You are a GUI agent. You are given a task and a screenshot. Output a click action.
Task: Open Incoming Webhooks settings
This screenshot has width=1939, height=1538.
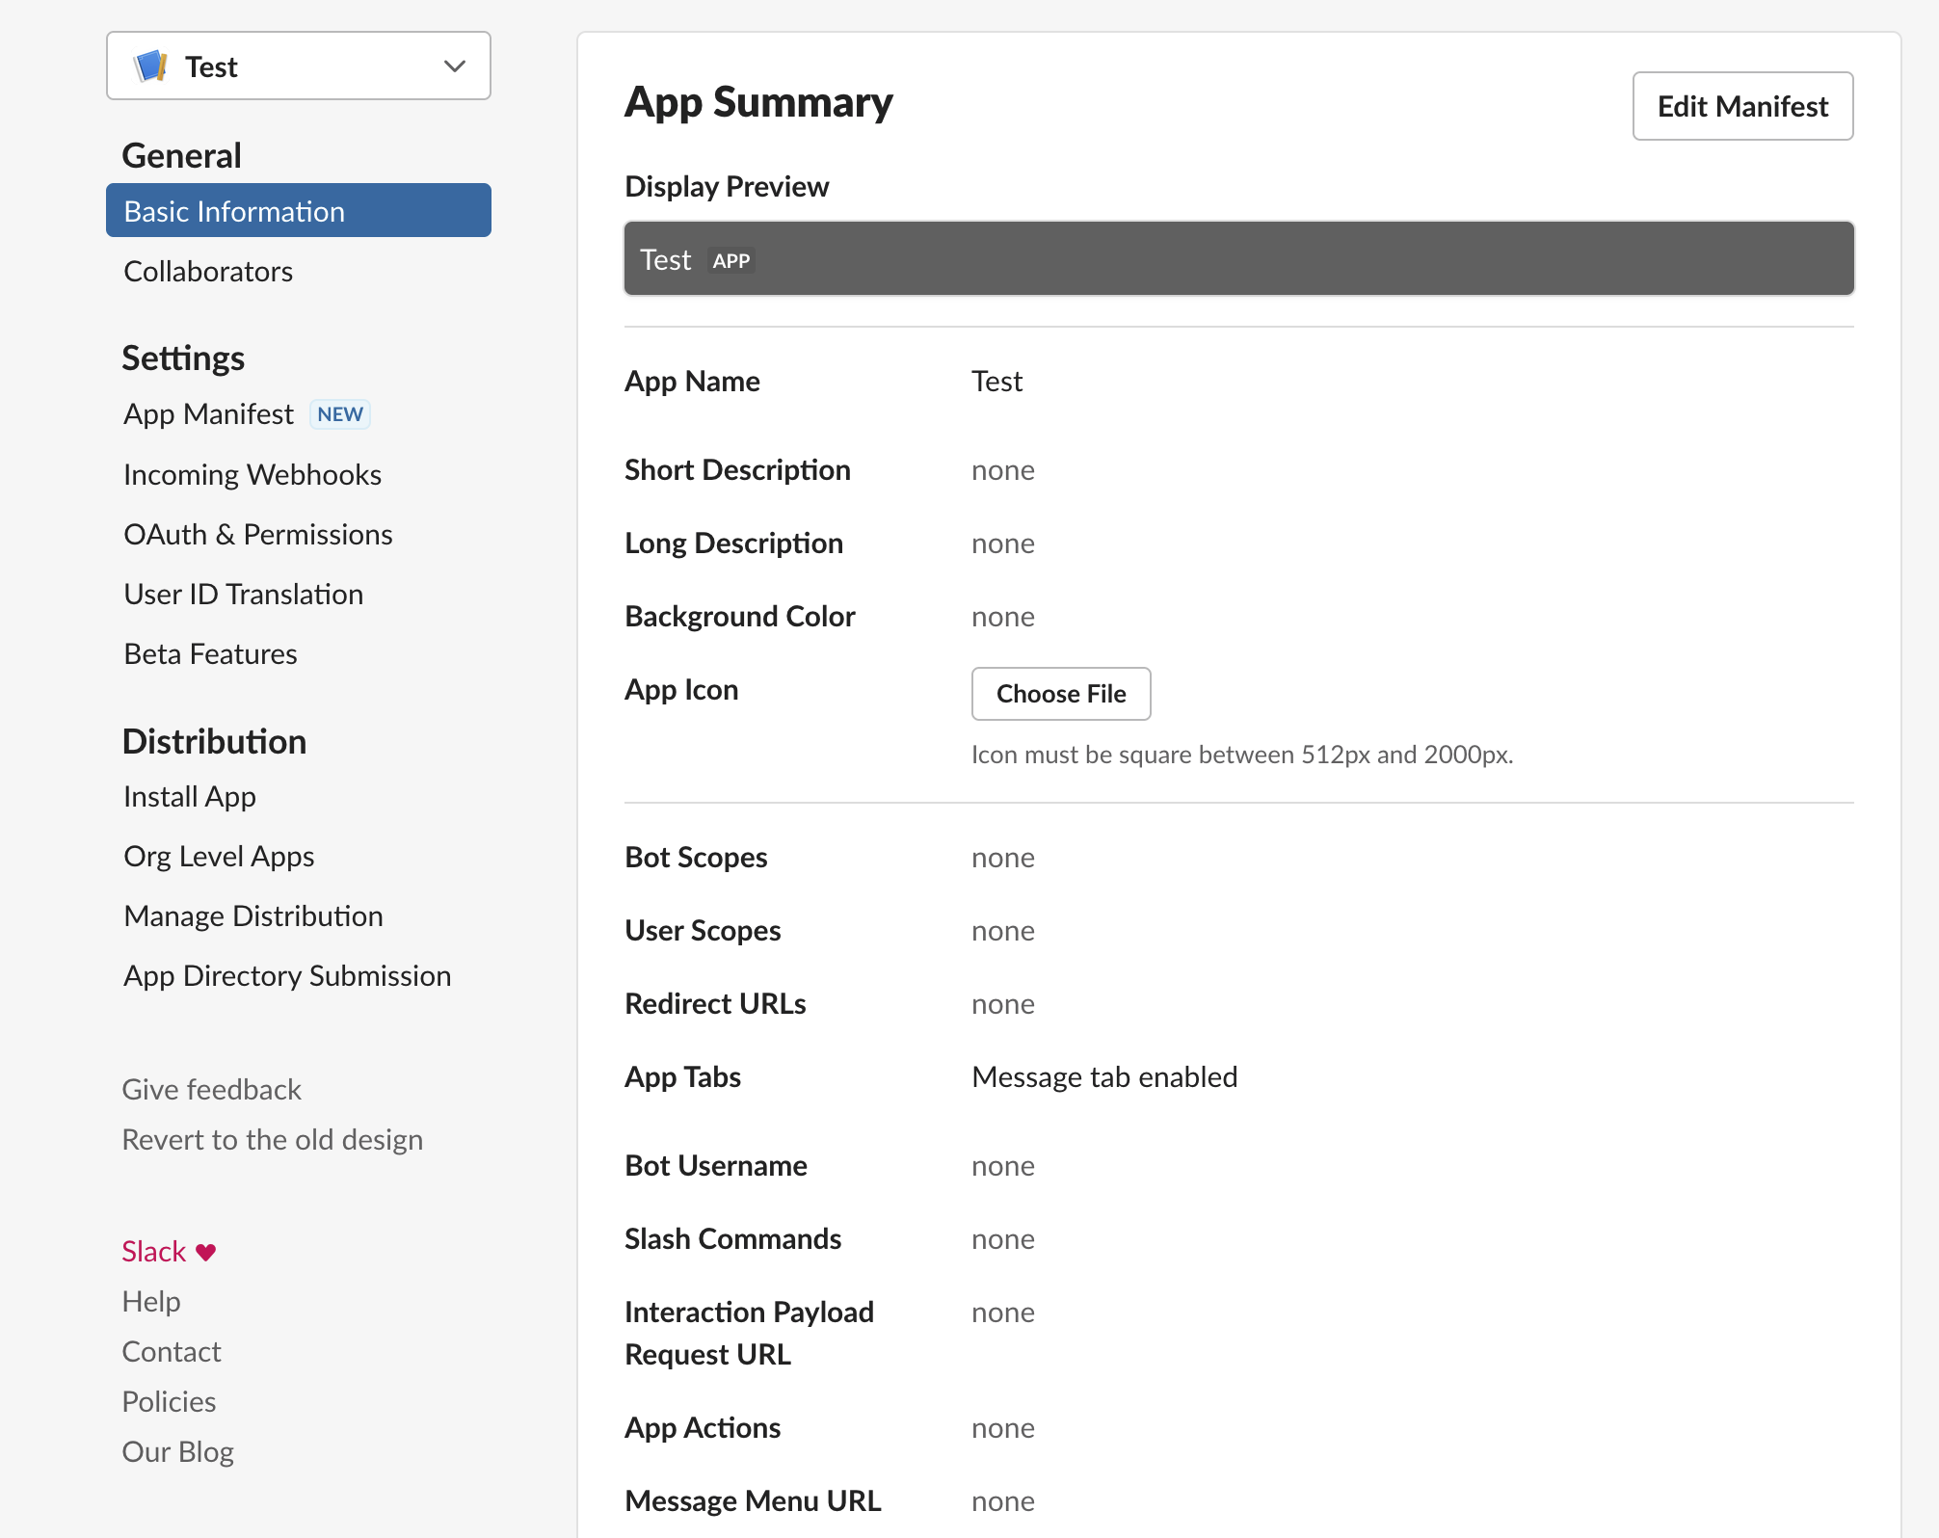tap(252, 473)
